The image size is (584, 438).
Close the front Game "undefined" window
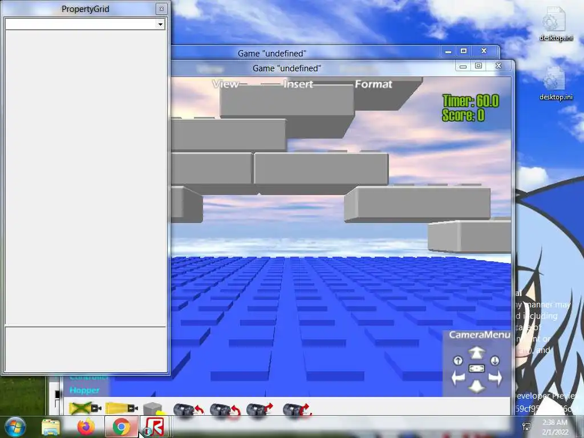(x=498, y=66)
